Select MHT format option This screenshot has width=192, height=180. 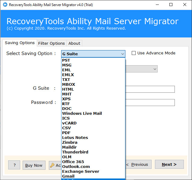coord(93,94)
